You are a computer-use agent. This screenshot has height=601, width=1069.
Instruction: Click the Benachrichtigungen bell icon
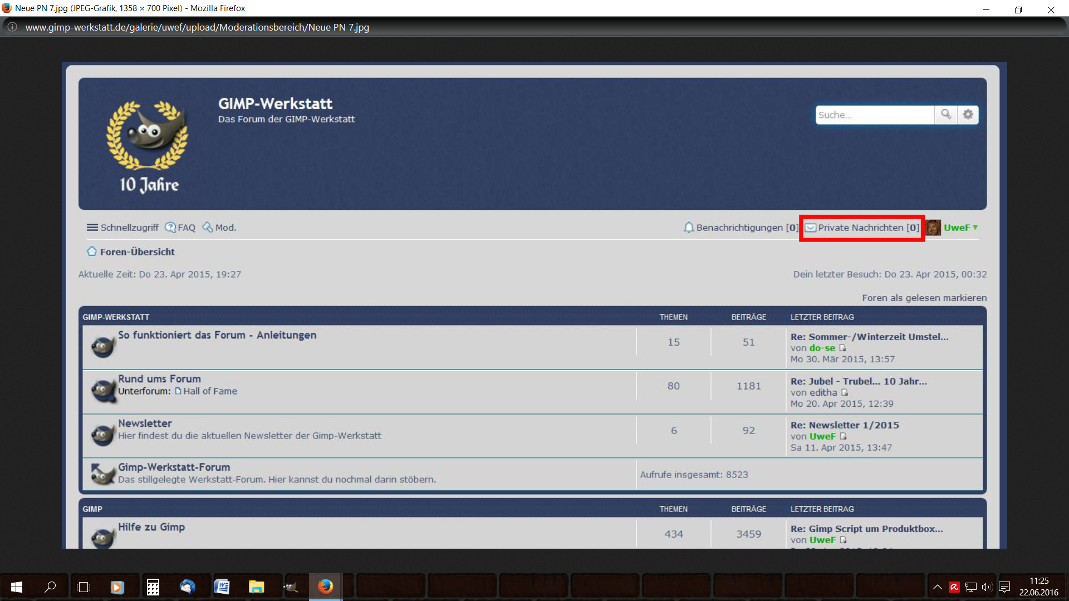[x=689, y=228]
